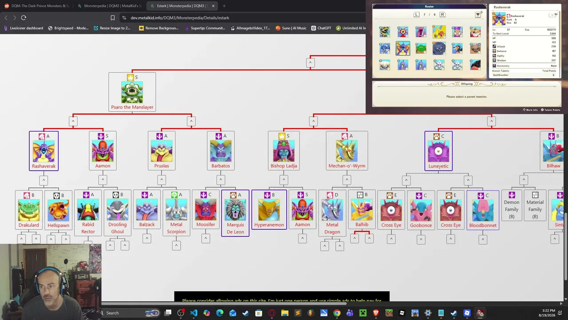
Task: Open File Explorer from the taskbar
Action: (284, 313)
